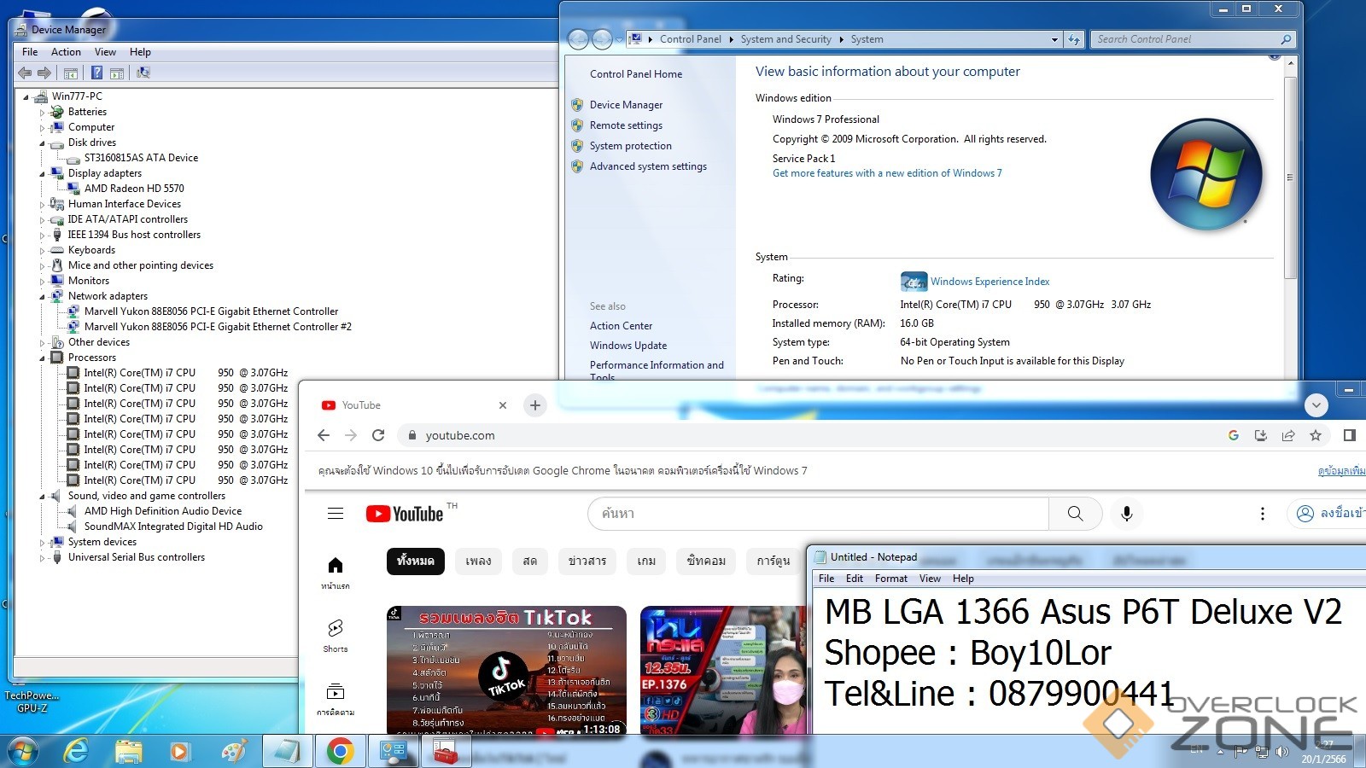
Task: Collapse the Processors tree node
Action: pyautogui.click(x=42, y=358)
